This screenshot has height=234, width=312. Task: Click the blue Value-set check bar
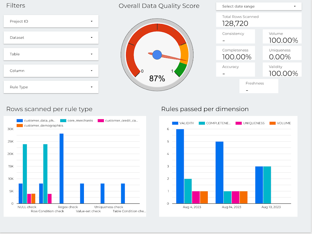tap(82, 193)
